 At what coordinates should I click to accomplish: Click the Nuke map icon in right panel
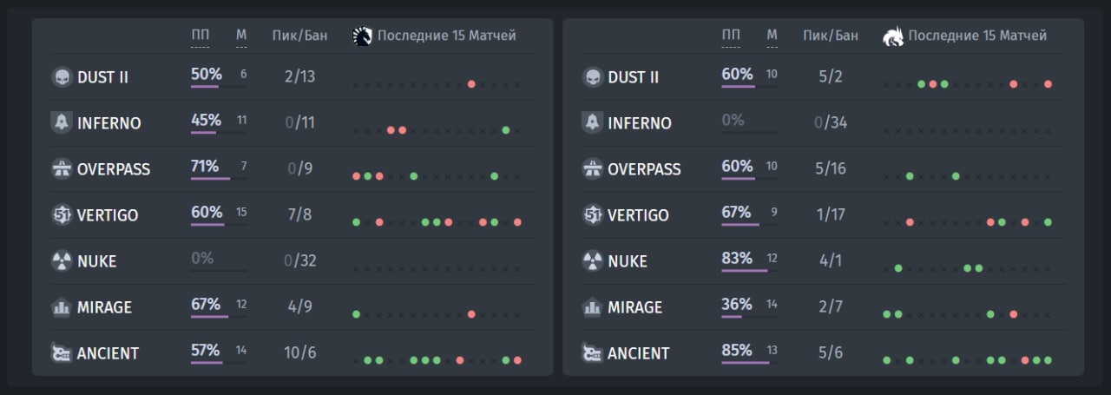(x=592, y=261)
